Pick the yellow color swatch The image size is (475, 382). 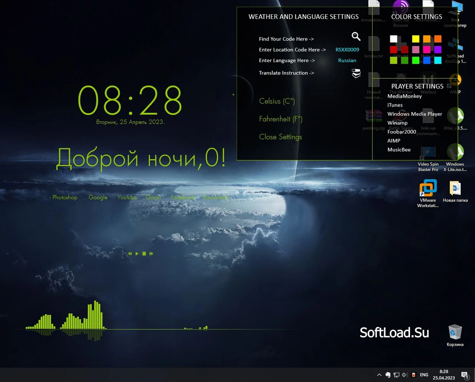pyautogui.click(x=416, y=39)
